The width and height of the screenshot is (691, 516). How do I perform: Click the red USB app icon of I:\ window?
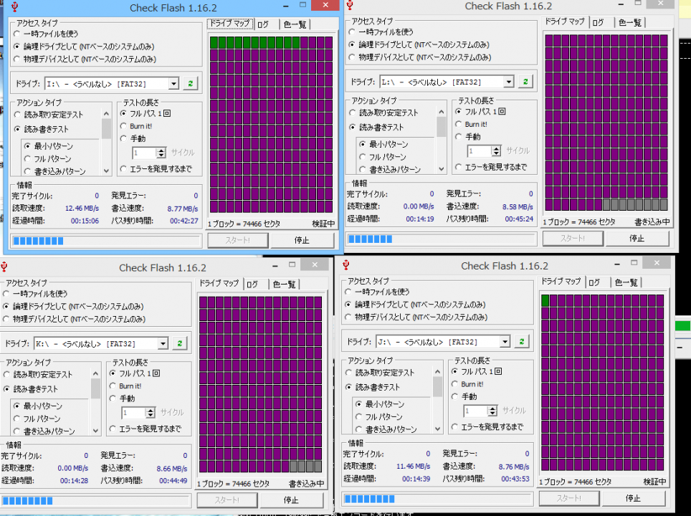point(14,7)
